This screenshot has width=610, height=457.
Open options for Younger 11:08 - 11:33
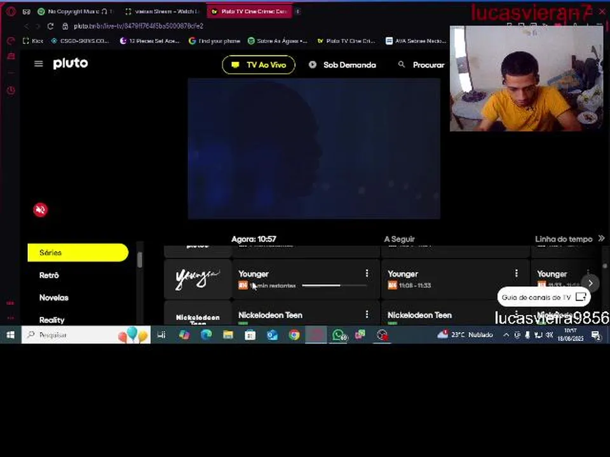pos(516,274)
